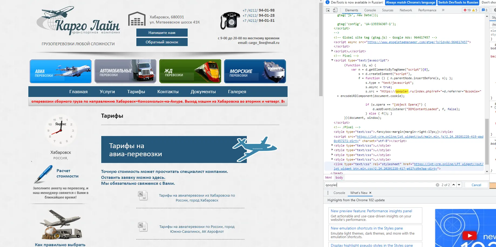Toggle the device toolbar icon

point(335,10)
